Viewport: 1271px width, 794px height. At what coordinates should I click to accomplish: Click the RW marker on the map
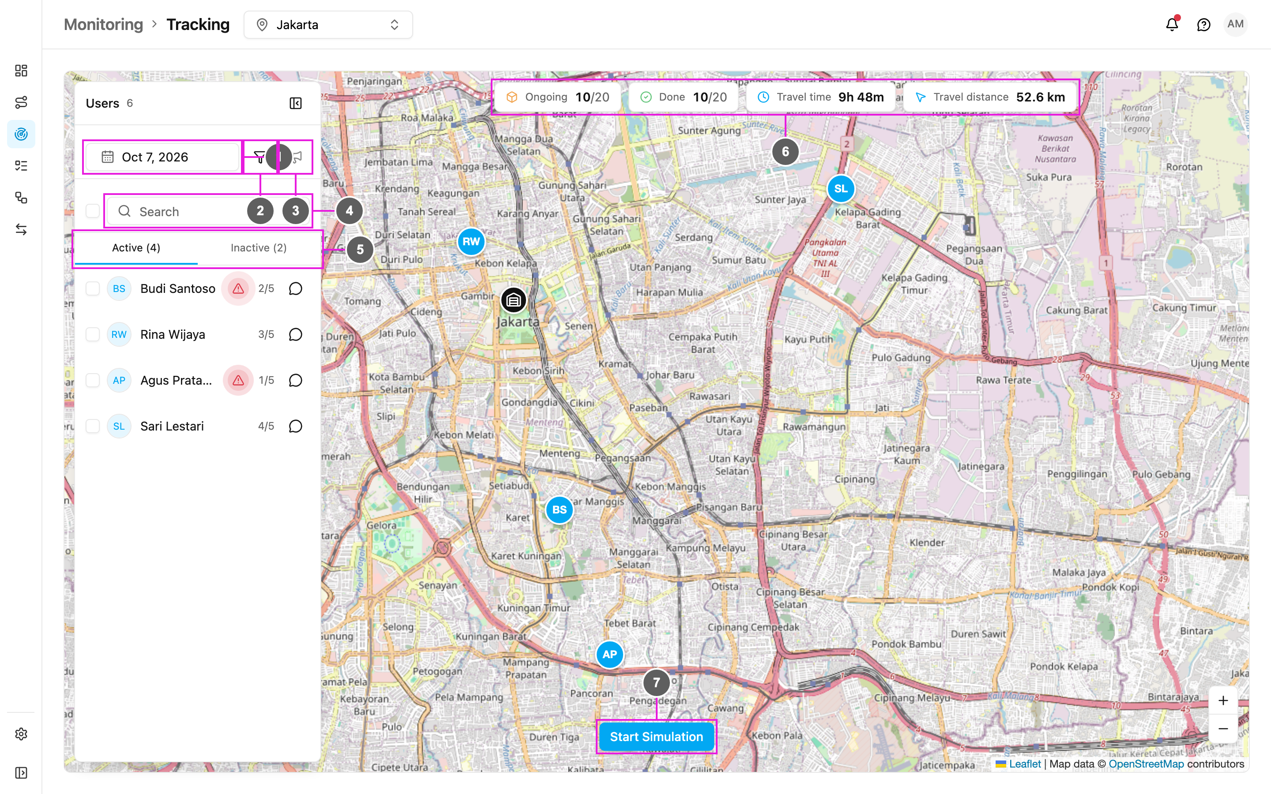tap(471, 242)
